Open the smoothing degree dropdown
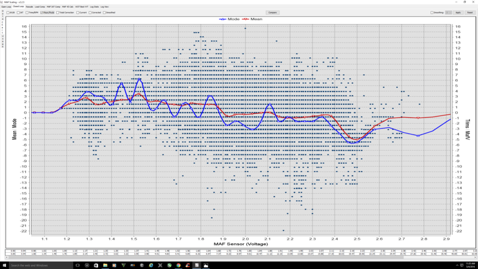This screenshot has height=269, width=478. (449, 12)
